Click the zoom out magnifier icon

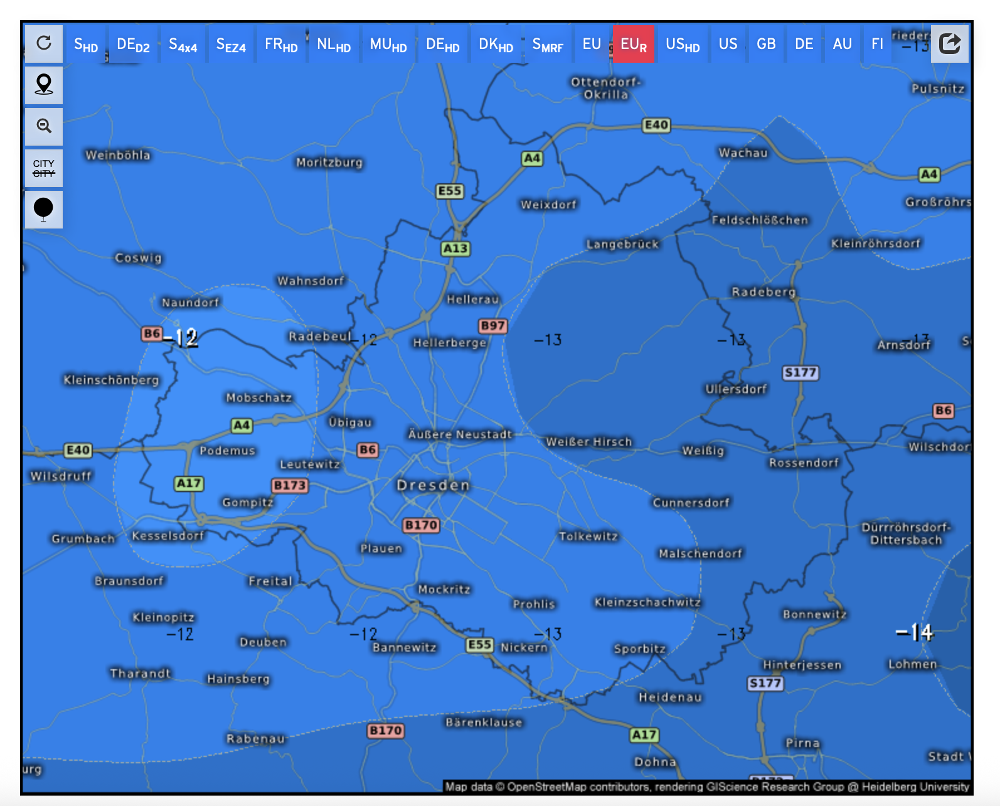[x=44, y=126]
